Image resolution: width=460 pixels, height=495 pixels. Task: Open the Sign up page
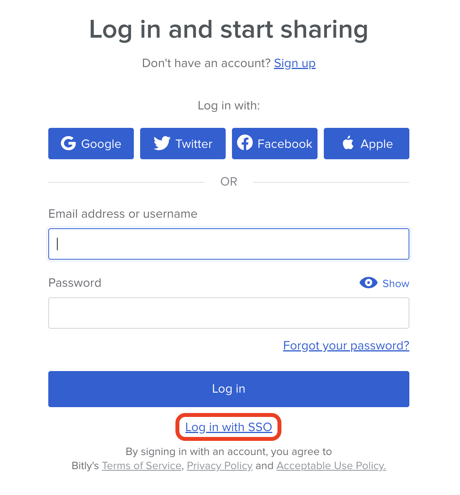click(295, 63)
